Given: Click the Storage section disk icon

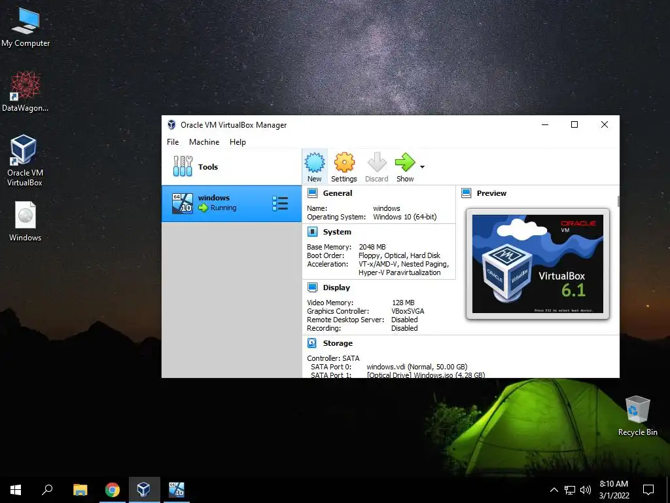Looking at the screenshot, I should [312, 343].
